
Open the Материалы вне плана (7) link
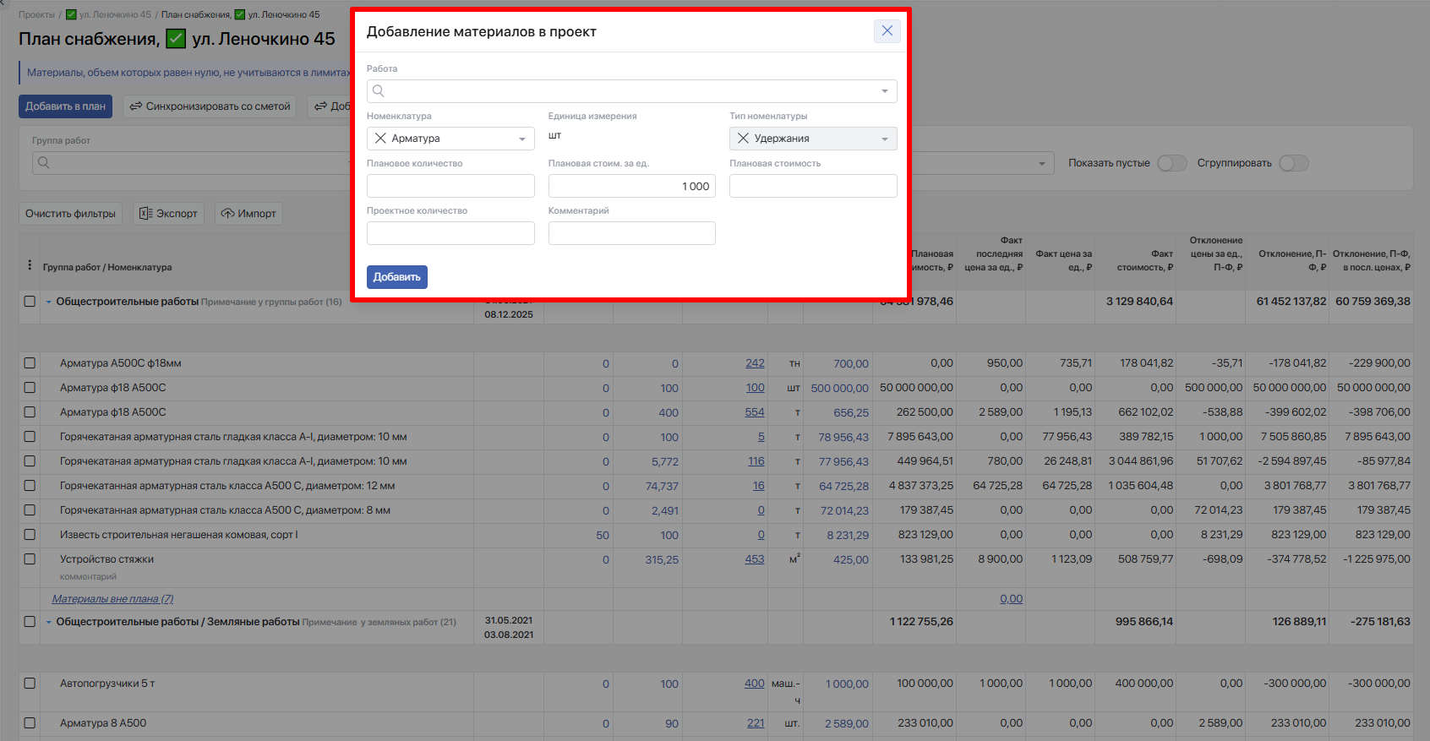[x=112, y=599]
